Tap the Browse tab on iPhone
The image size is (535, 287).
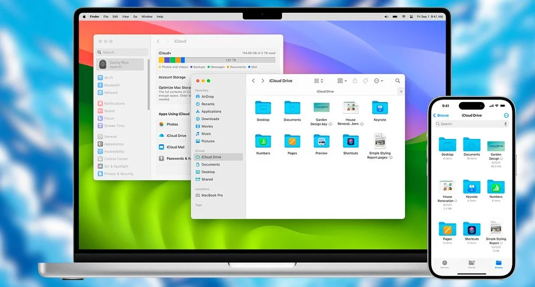(x=499, y=264)
